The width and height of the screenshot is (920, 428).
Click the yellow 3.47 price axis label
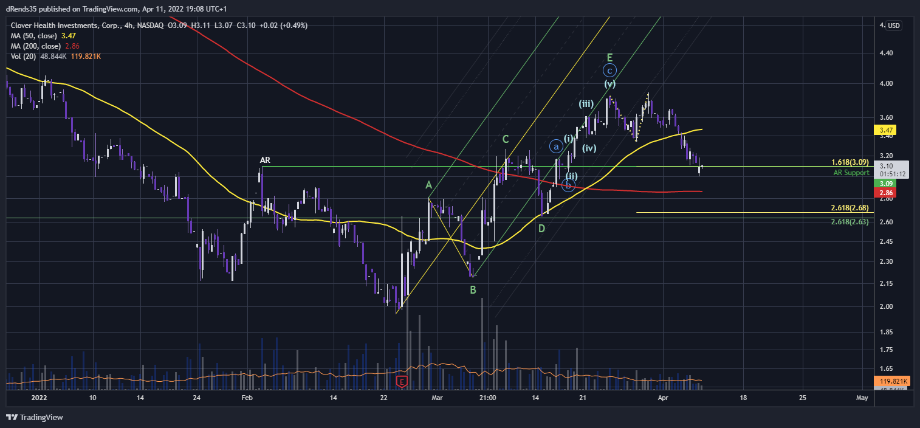coord(885,130)
